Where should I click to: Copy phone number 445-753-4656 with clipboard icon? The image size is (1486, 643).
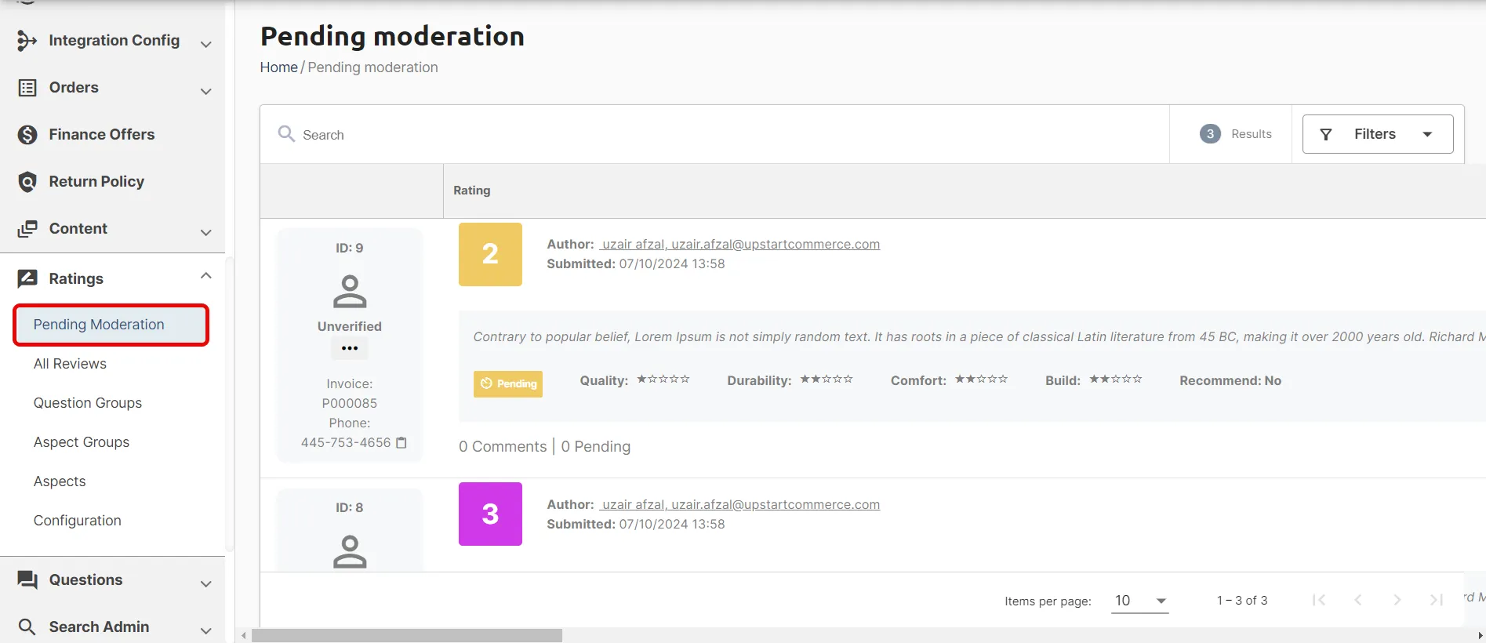401,442
